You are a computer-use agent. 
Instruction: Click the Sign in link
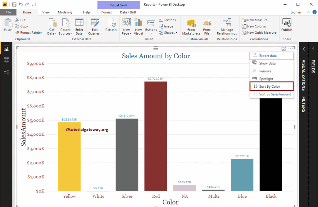(x=296, y=12)
